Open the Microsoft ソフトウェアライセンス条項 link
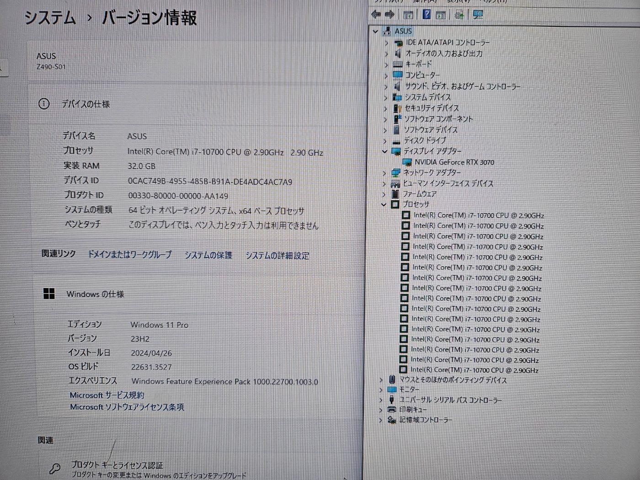The height and width of the screenshot is (480, 640). (x=127, y=407)
